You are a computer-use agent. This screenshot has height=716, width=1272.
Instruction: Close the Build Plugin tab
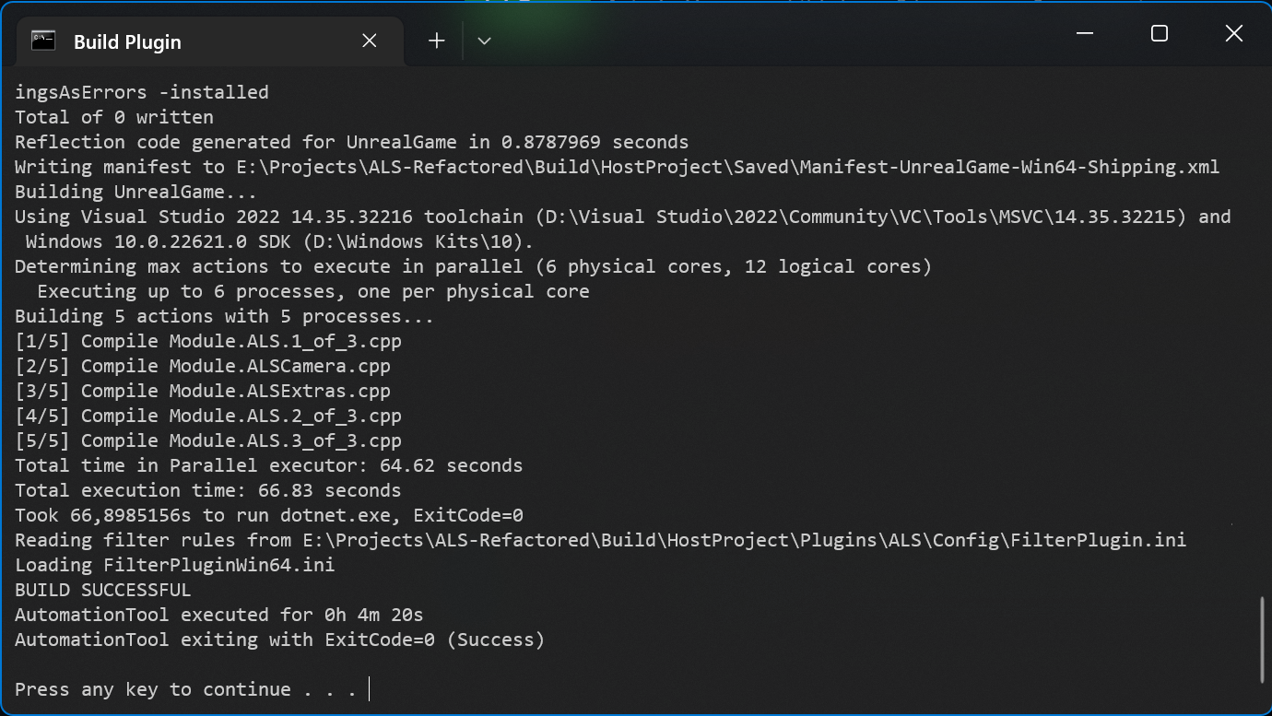(369, 41)
